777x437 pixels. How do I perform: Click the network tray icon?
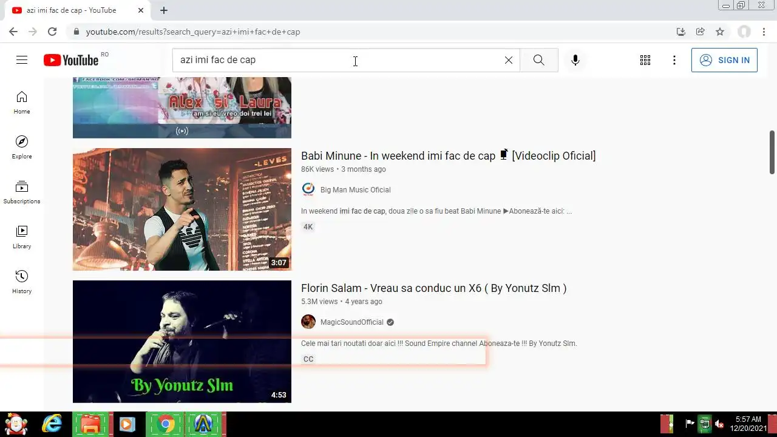click(x=705, y=424)
